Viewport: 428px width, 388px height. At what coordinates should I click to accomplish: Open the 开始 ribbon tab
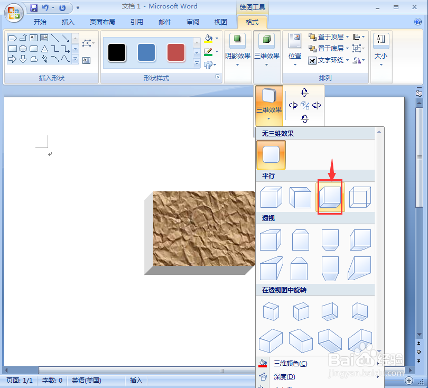tap(40, 22)
